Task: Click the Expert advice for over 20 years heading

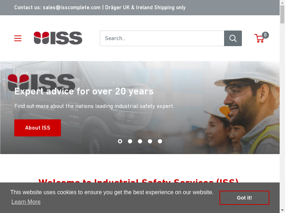Action: coord(84,91)
